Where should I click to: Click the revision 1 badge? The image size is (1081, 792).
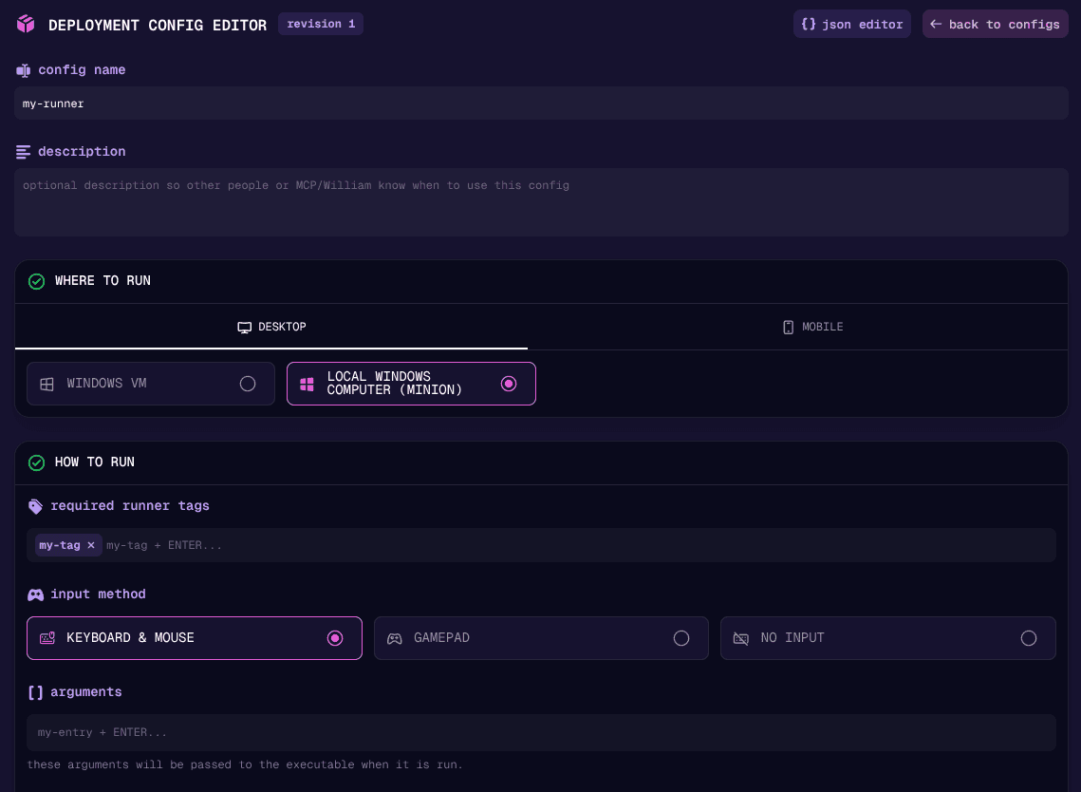coord(321,24)
